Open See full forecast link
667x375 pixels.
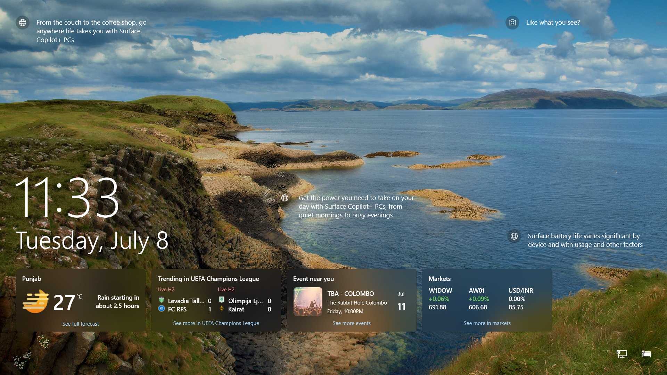tap(81, 324)
